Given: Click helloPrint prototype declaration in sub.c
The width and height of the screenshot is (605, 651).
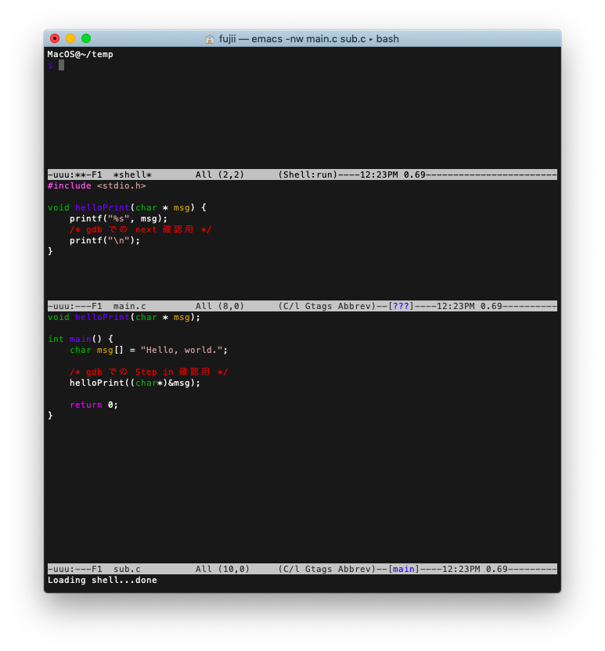Looking at the screenshot, I should 124,317.
